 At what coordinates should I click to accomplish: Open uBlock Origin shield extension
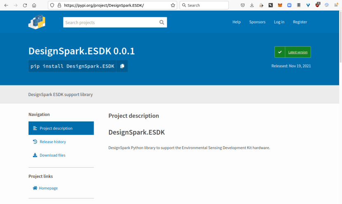[317, 5]
